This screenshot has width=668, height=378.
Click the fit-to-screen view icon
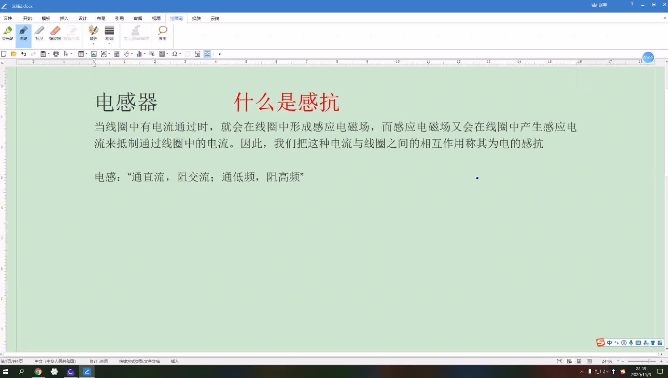click(559, 361)
